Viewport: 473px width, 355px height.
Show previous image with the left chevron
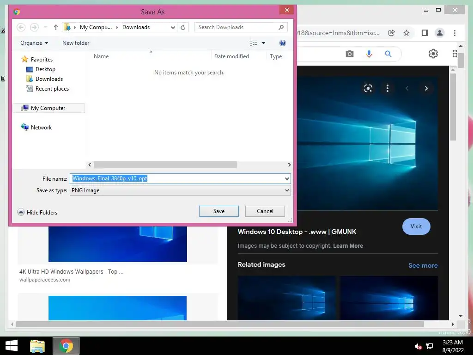pos(407,88)
